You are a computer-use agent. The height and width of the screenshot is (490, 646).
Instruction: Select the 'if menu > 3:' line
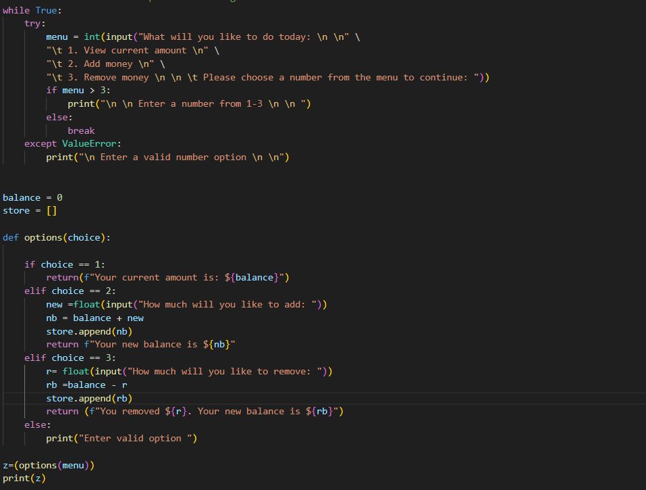coord(78,91)
